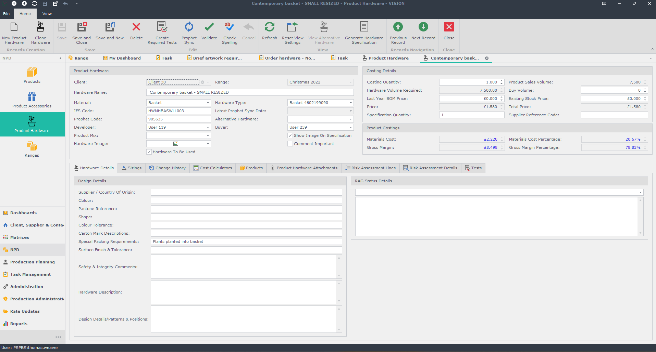Toggle Show Image On Specification checkbox
Screen dimensions: 656x352
(x=290, y=135)
